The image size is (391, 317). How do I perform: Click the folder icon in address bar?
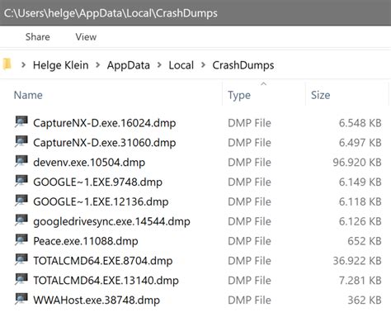point(7,64)
